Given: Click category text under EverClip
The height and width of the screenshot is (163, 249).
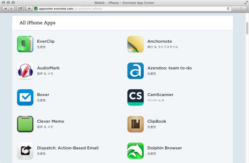Looking at the screenshot, I should pos(41,47).
